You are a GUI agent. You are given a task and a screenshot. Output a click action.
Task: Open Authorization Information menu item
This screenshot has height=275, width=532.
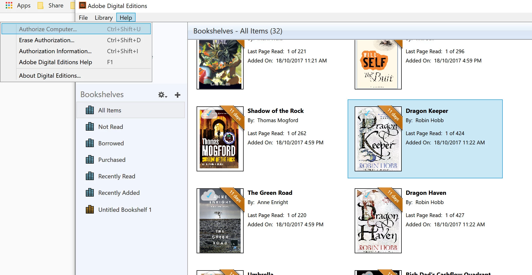pos(55,51)
